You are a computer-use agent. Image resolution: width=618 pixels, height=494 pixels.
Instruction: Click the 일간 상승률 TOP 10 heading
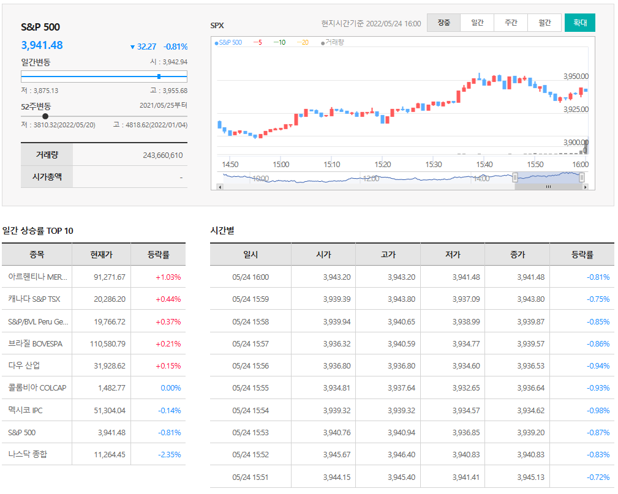click(x=38, y=231)
